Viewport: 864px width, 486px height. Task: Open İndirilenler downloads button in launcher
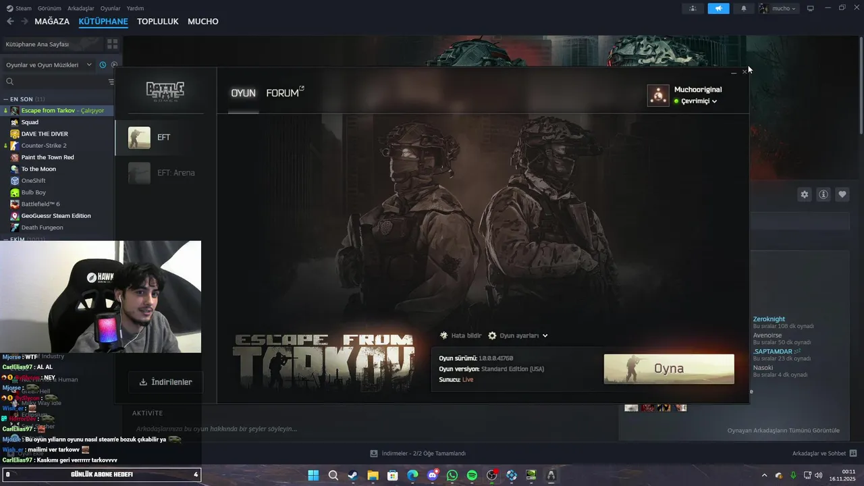pyautogui.click(x=165, y=382)
